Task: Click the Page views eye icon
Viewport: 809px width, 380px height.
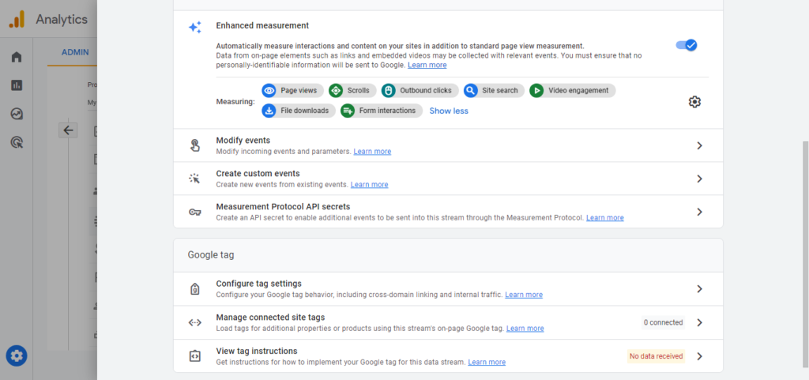Action: point(269,91)
